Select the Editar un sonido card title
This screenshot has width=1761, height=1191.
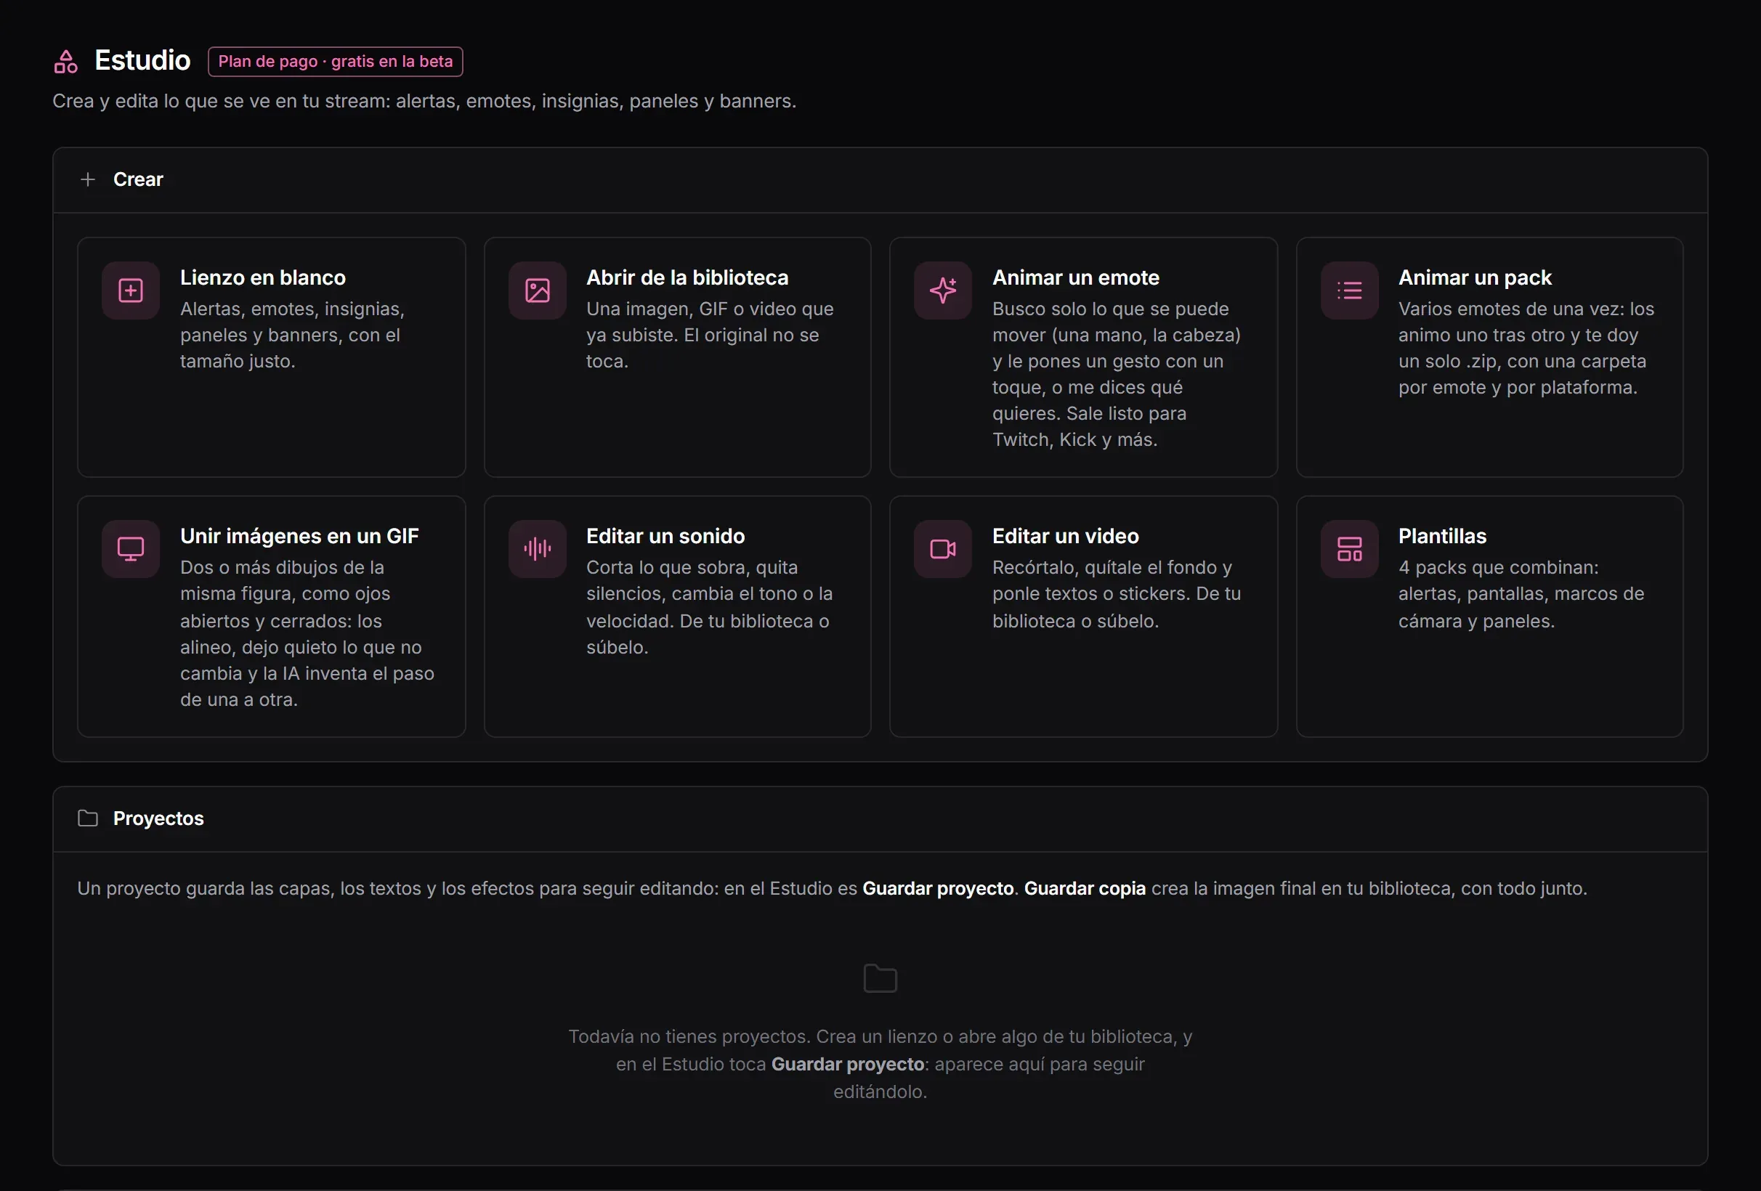[665, 537]
